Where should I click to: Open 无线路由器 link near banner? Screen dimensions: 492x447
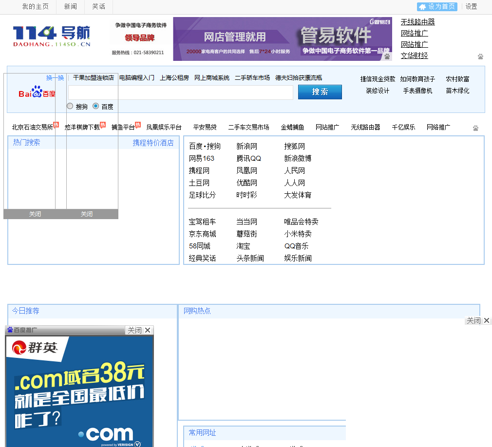pos(417,22)
